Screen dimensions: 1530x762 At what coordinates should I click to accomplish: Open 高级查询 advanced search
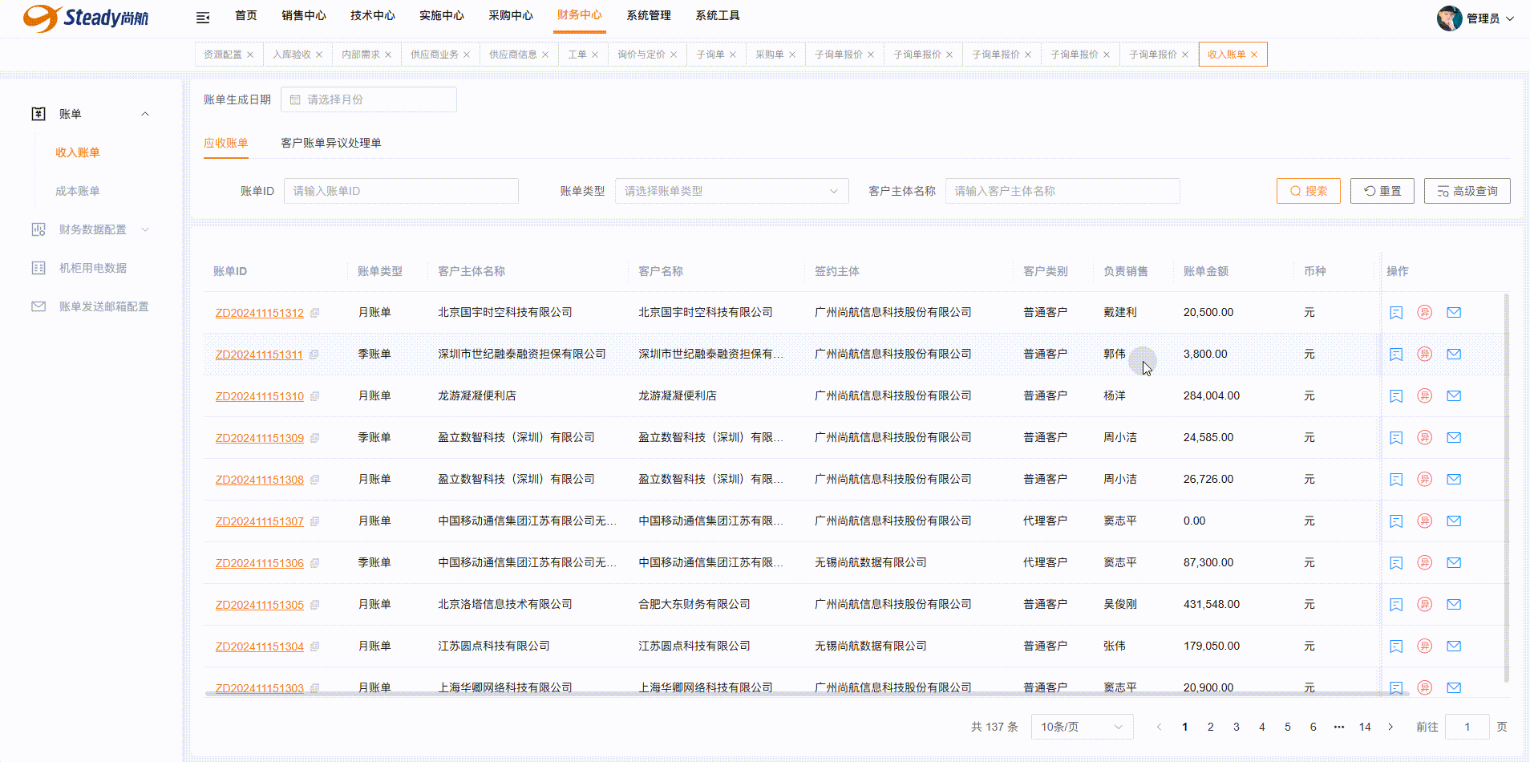pyautogui.click(x=1467, y=191)
